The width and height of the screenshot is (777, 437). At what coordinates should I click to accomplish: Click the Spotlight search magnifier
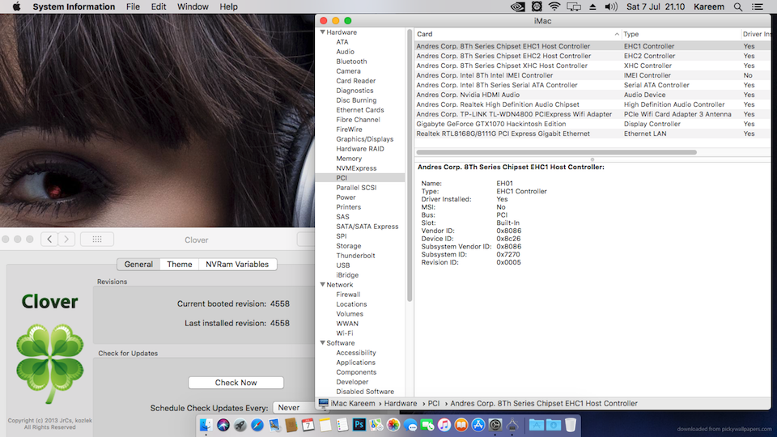pyautogui.click(x=737, y=6)
